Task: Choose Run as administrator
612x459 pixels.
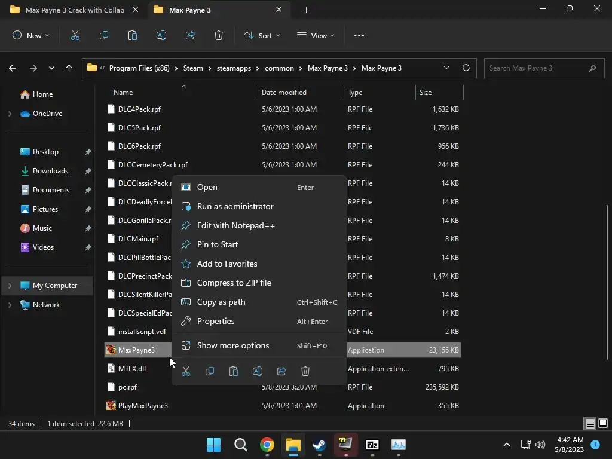Action: pos(259,206)
